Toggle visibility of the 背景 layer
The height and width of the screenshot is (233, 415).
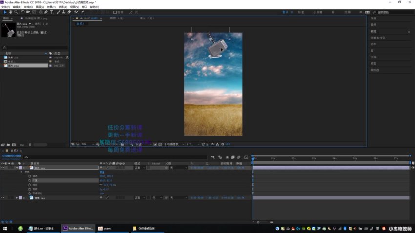[3, 198]
